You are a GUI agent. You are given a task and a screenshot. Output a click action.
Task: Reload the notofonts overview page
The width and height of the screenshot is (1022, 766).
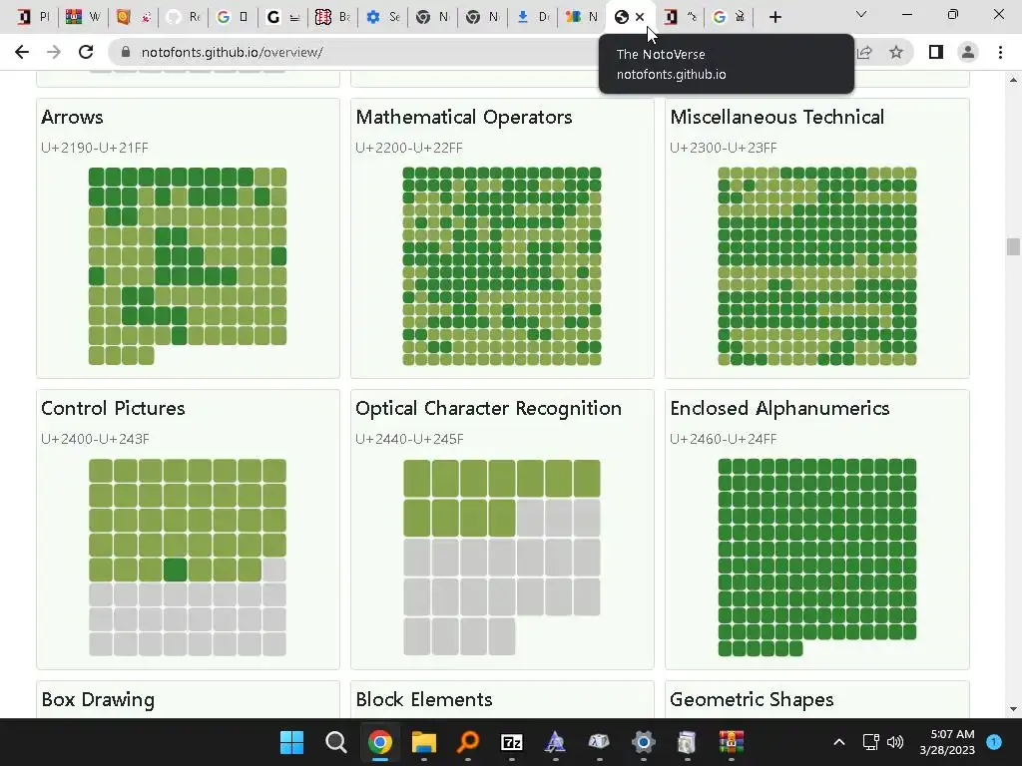pyautogui.click(x=86, y=52)
